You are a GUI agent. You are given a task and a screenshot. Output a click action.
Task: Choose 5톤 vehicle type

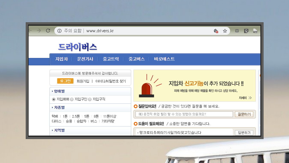[x=87, y=116]
